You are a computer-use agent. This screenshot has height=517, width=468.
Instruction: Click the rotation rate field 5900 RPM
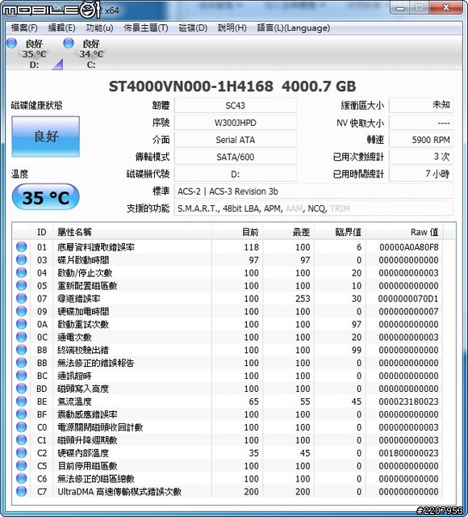click(x=421, y=140)
